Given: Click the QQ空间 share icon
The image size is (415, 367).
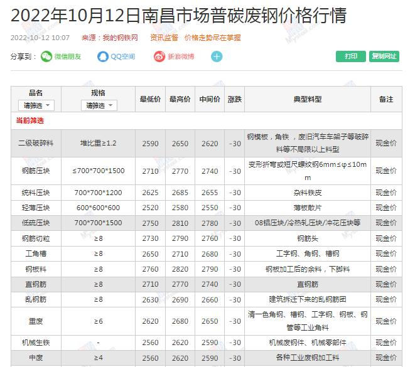Looking at the screenshot, I should coord(104,56).
